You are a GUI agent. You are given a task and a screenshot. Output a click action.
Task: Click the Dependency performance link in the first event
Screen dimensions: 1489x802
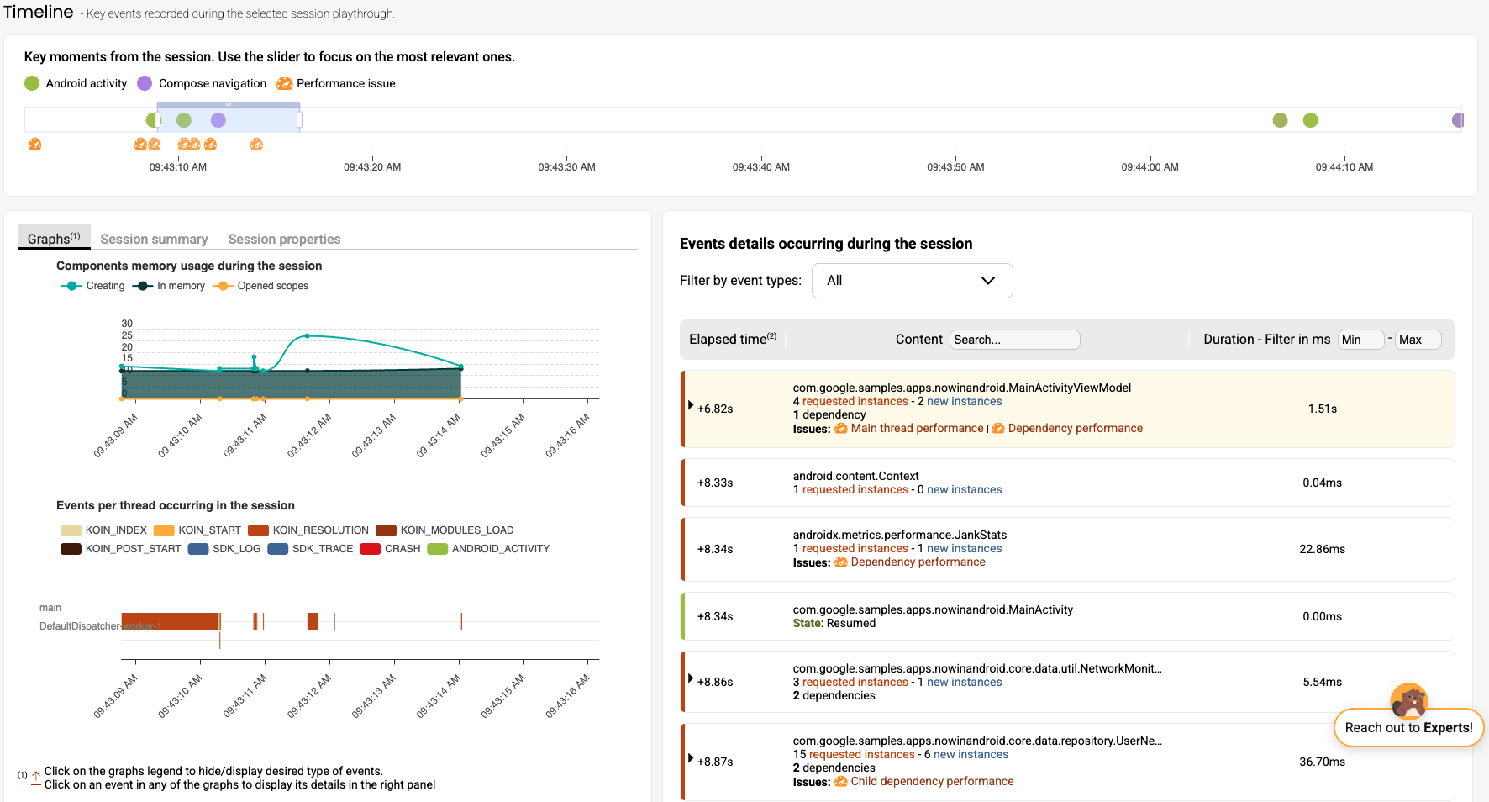click(x=1075, y=429)
